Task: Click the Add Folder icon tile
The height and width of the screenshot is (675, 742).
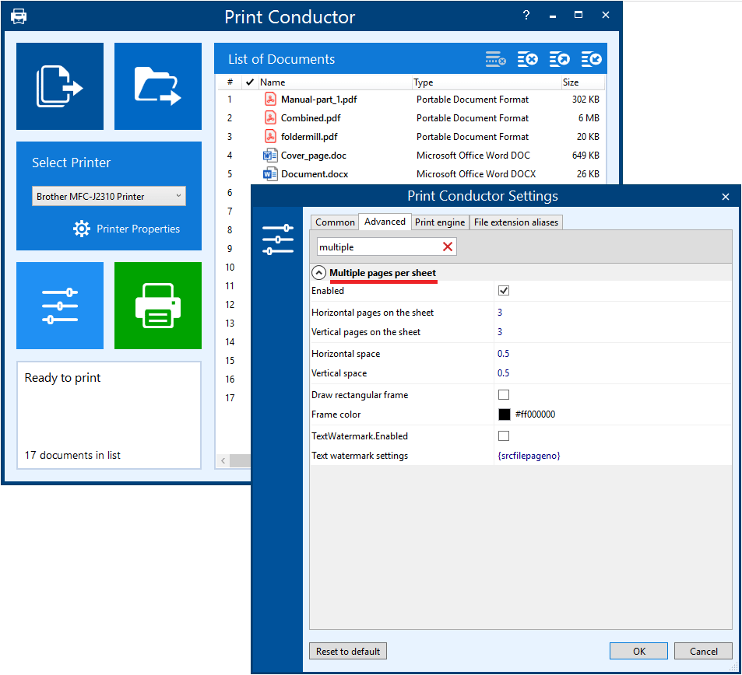Action: (x=158, y=86)
